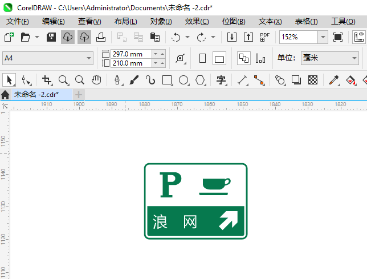Click the 152% zoom level field
Viewport: 367px width, 279px height.
299,37
